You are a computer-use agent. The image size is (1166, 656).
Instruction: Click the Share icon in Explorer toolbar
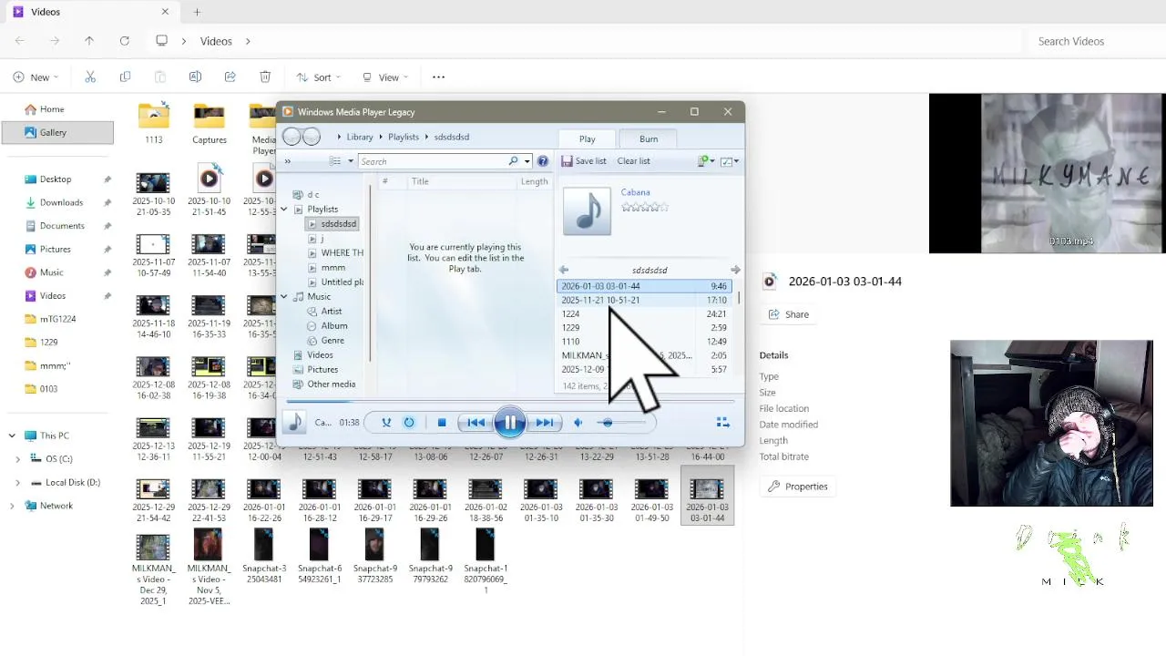coord(230,77)
